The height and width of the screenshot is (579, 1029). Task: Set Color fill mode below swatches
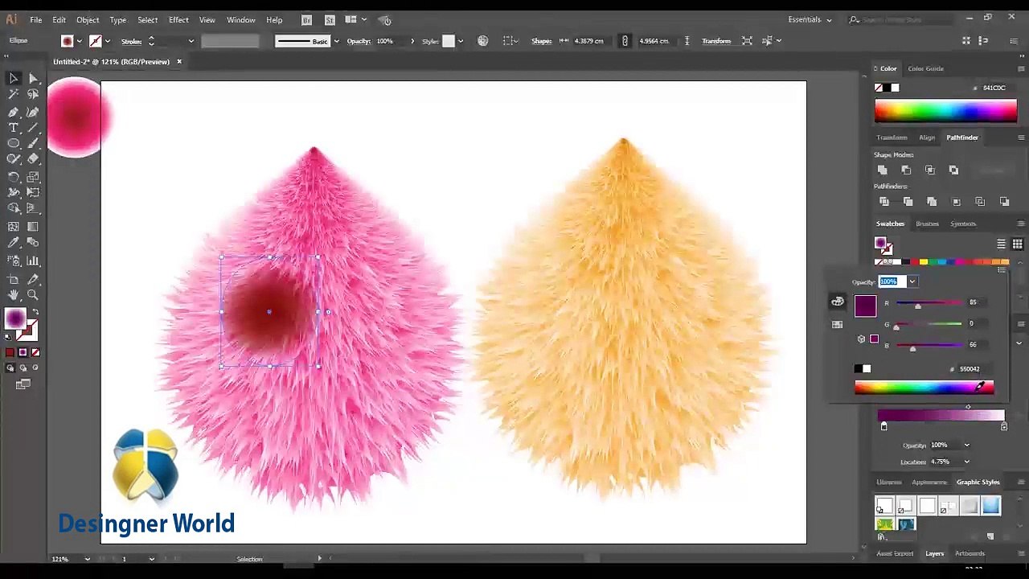10,352
